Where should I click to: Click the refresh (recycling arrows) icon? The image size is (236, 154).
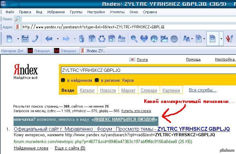tap(102, 39)
